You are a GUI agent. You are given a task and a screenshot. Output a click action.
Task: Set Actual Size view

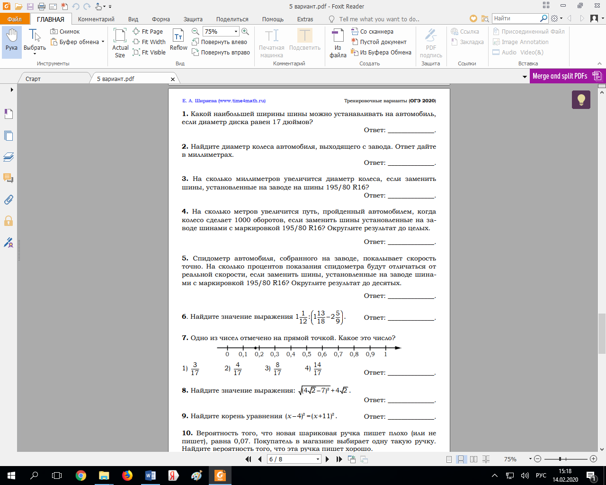[x=120, y=43]
